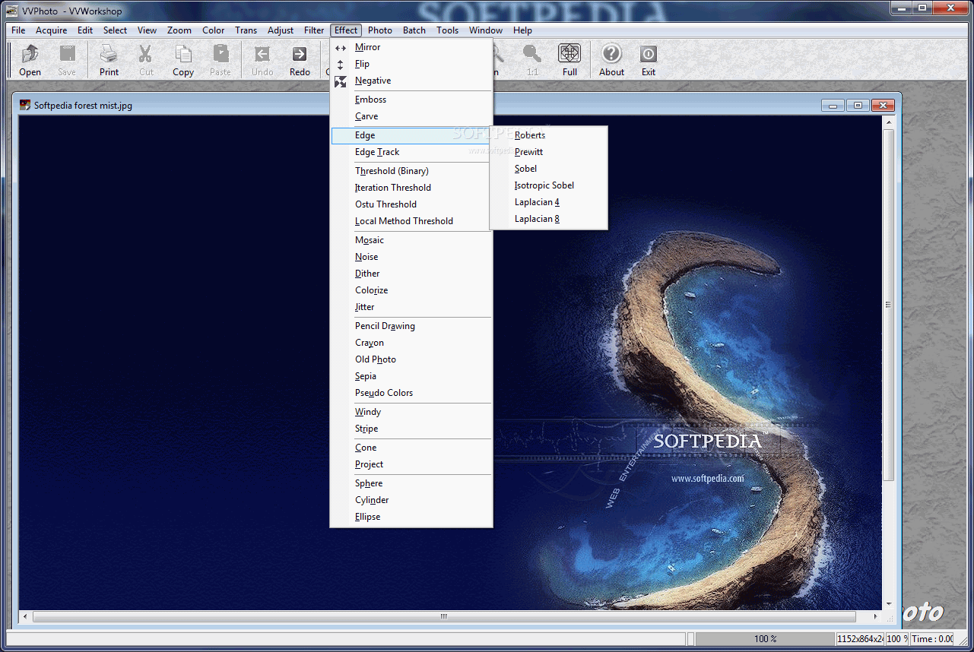Apply the Ellipse effect
This screenshot has height=652, width=974.
coord(411,517)
